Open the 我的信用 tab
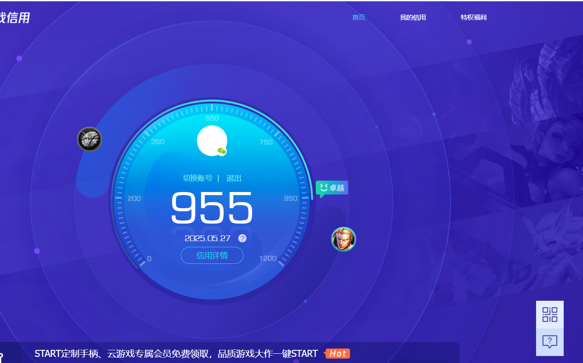 tap(413, 18)
